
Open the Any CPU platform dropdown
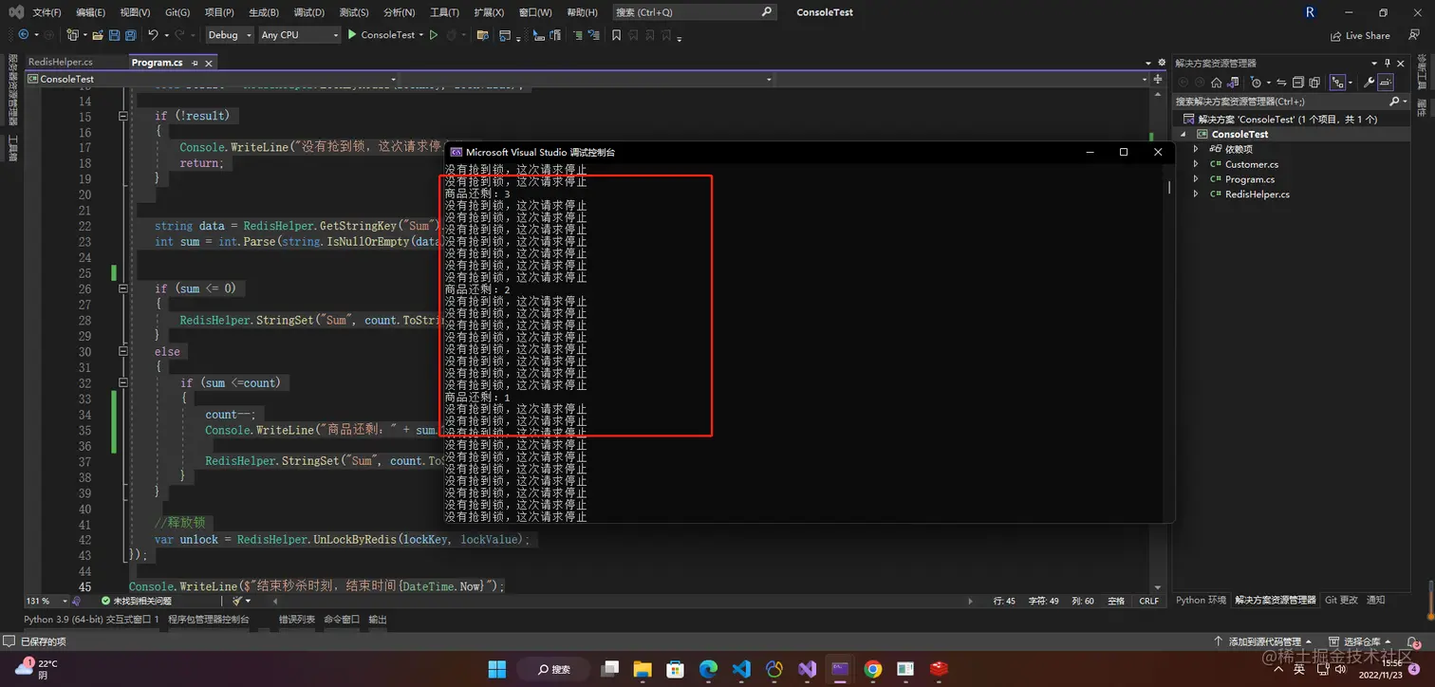pos(299,35)
